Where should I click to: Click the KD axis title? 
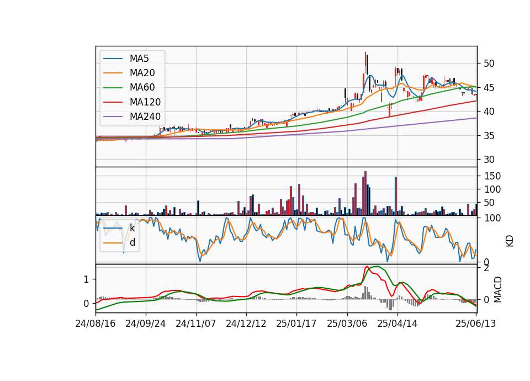[x=510, y=241]
